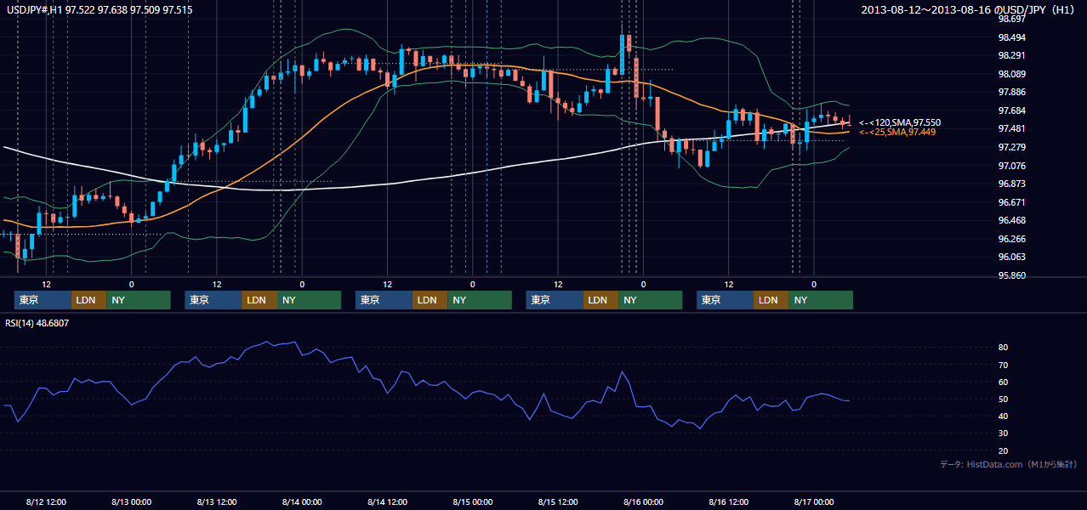
Task: Click the 96.671 price axis value
Action: click(1010, 202)
